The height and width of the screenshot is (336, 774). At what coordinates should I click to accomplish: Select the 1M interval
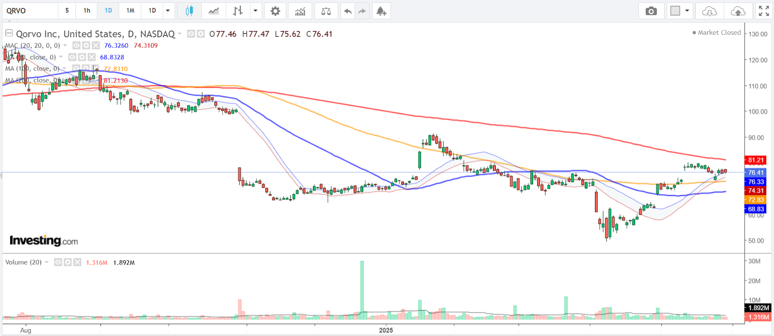pyautogui.click(x=130, y=11)
